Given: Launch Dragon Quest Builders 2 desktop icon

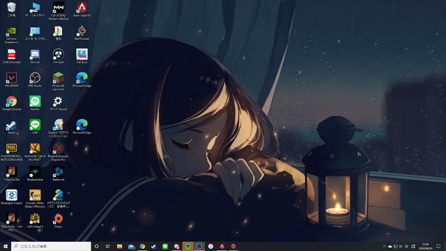Looking at the screenshot, I should point(59,199).
